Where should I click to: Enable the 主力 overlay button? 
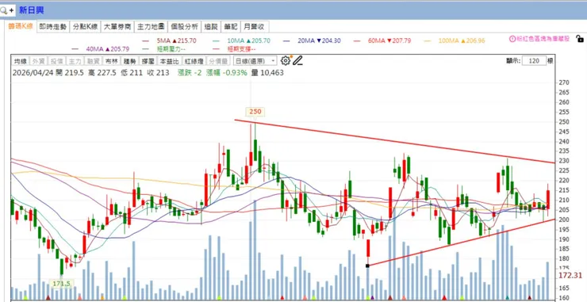75,61
